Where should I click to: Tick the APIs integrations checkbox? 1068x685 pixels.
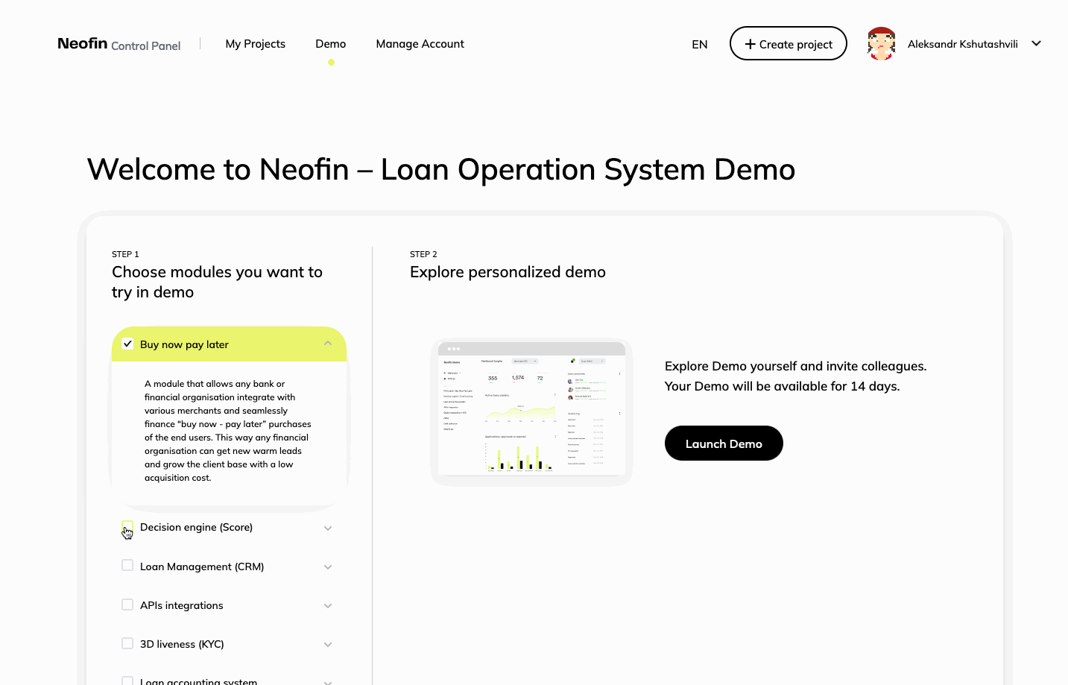pyautogui.click(x=127, y=604)
